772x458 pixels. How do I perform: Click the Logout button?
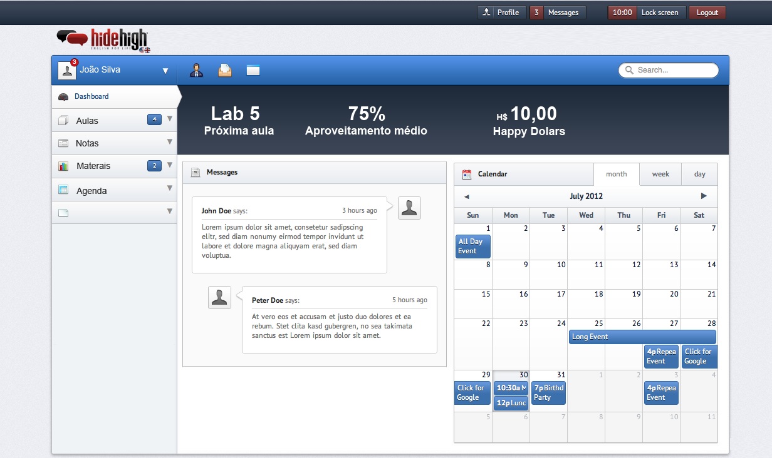[707, 13]
